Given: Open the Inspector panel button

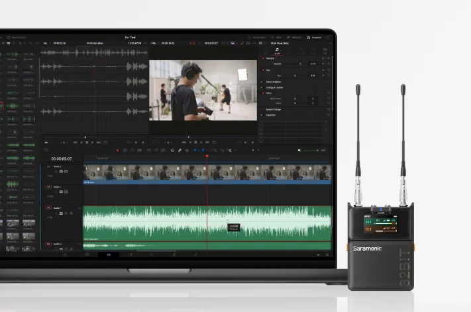Looking at the screenshot, I should pos(314,38).
